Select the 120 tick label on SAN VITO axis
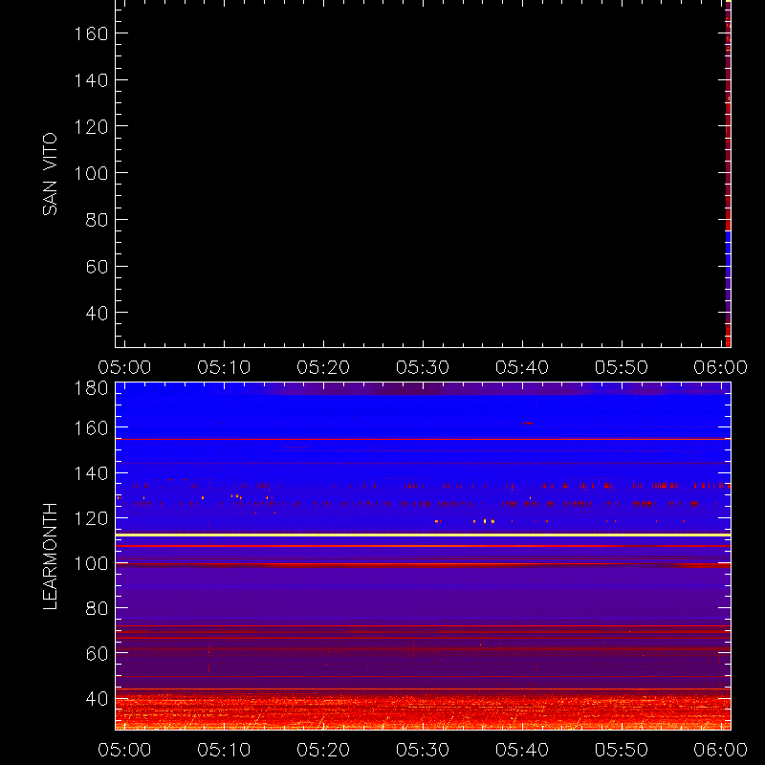 point(91,127)
